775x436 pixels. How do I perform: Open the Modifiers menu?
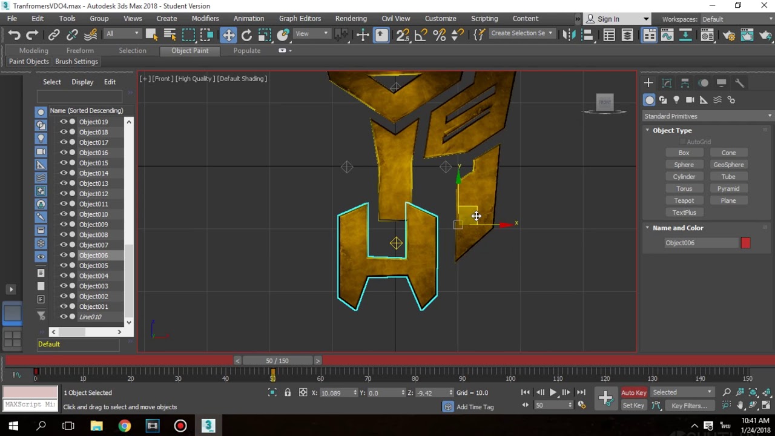click(x=205, y=19)
